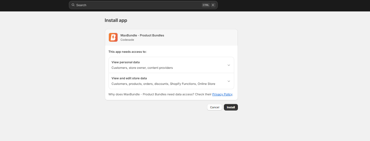Click the 'This app needs access to' label
Viewport: 370px width, 141px height.
click(x=127, y=52)
